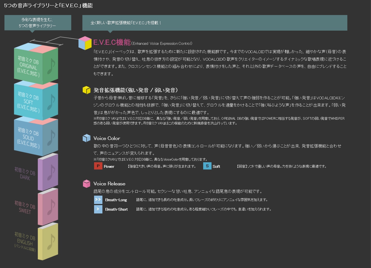Click the Breath-Short description 語尾に、追加できる短めの吐息成分
Screen dimensions: 371x268
[x=204, y=209]
